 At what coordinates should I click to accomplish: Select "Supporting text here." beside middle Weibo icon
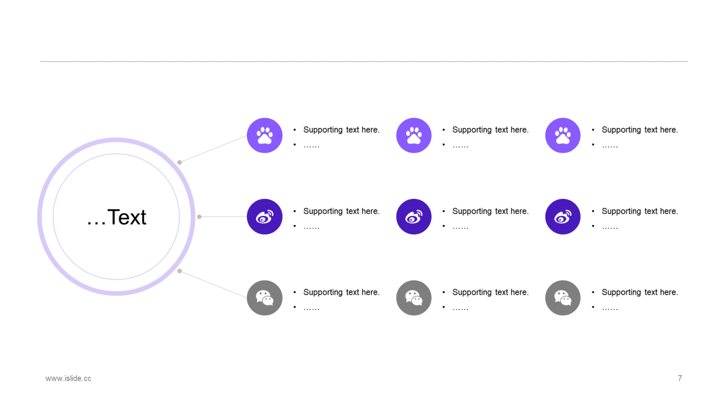point(490,211)
